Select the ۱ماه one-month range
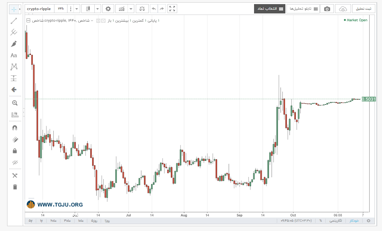Image resolution: width=382 pixels, height=231 pixels. (x=81, y=221)
